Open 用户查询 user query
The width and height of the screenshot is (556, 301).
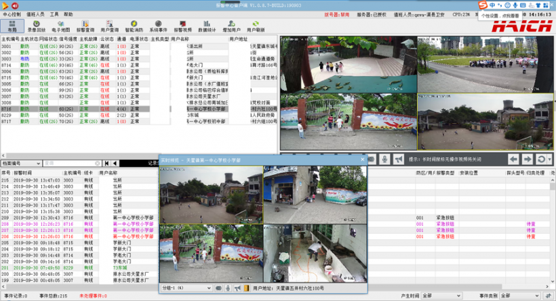(x=110, y=26)
